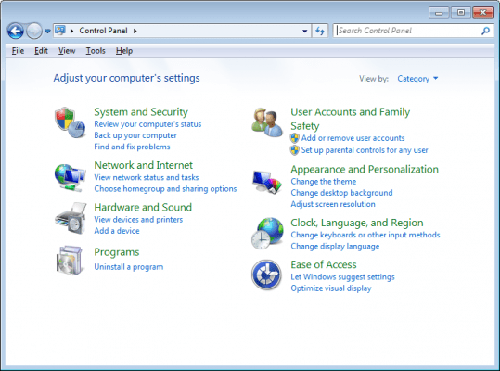500x371 pixels.
Task: Open the Tools menu
Action: pyautogui.click(x=96, y=51)
